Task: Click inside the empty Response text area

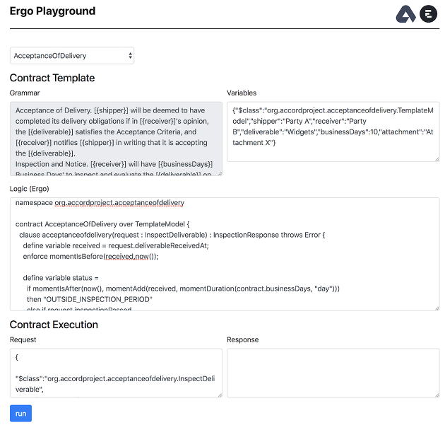Action: coord(333,373)
